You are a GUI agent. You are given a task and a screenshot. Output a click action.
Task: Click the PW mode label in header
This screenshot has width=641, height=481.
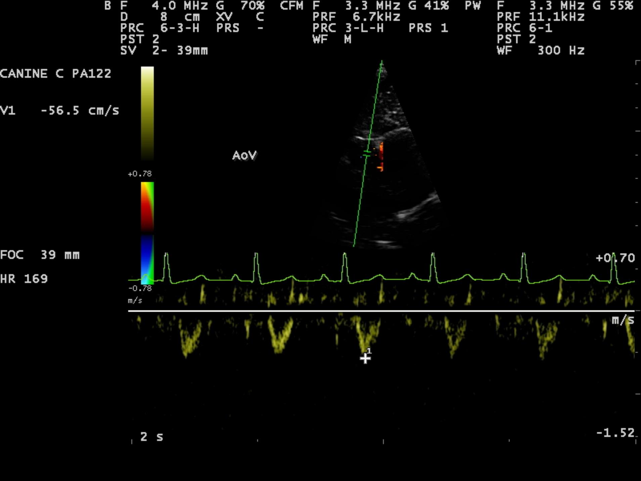(472, 6)
